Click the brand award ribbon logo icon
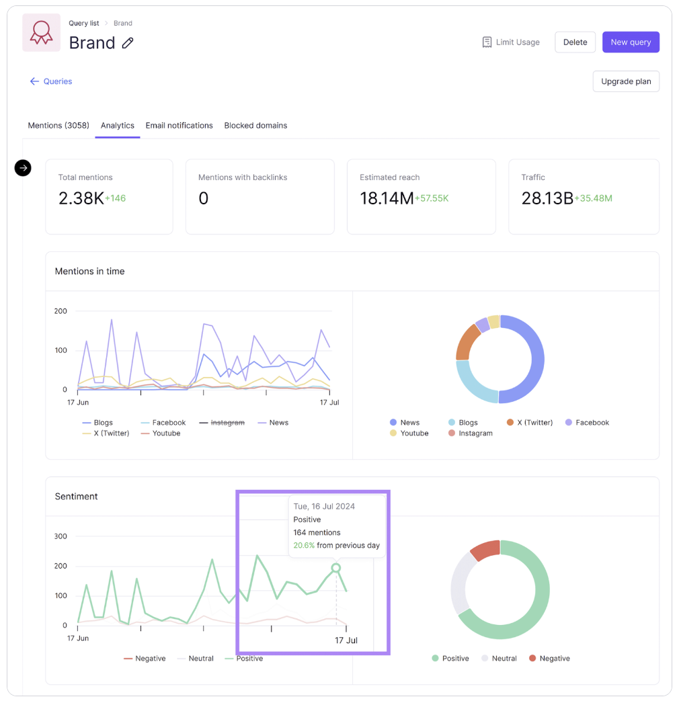Screen dimensions: 679x703 (x=41, y=33)
